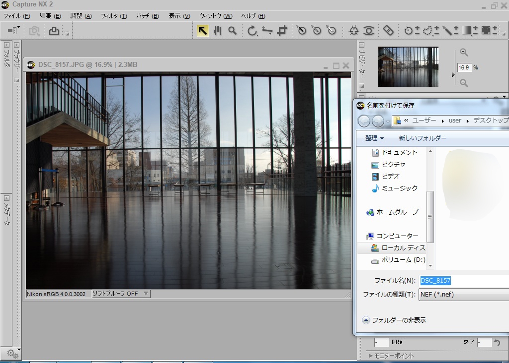509x363 pixels.
Task: Zoom in using navigator plus magnifier
Action: pyautogui.click(x=464, y=52)
